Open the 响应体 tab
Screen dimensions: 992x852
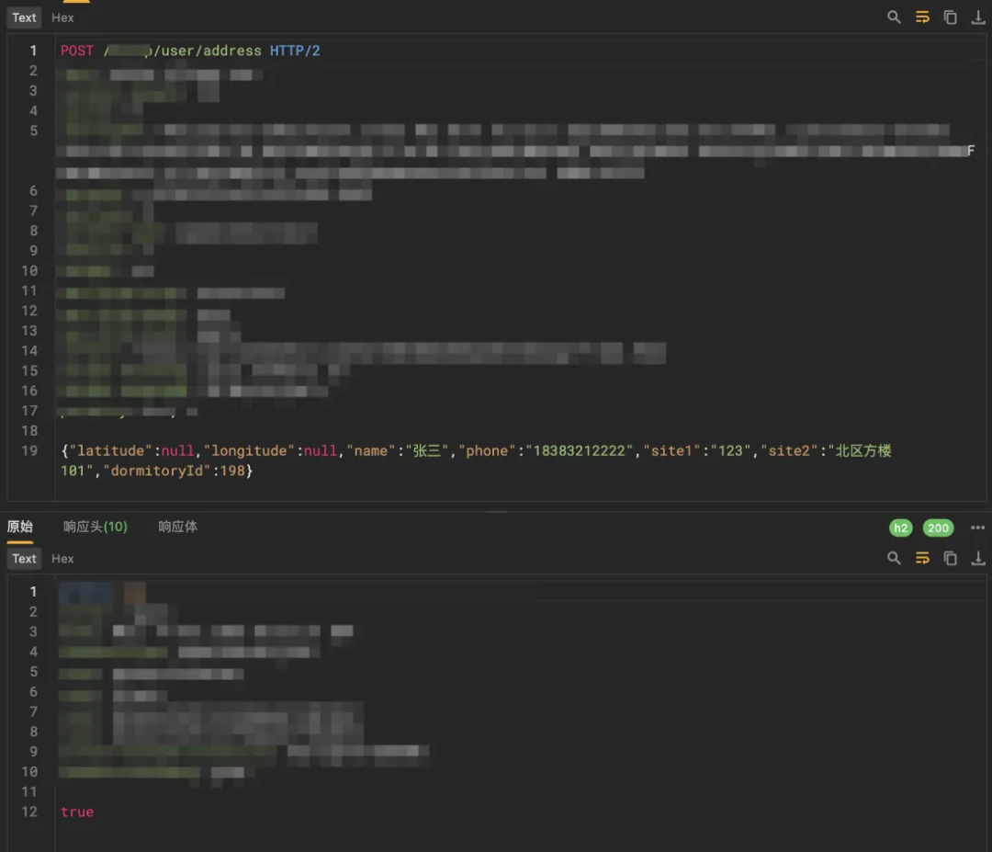178,527
